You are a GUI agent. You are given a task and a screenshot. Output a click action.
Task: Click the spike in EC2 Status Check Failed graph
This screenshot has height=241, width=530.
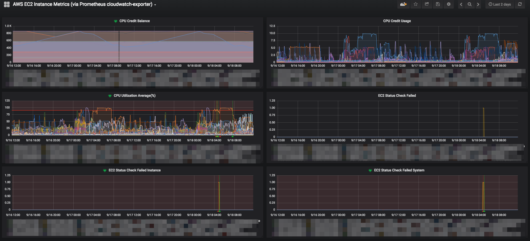click(x=484, y=122)
